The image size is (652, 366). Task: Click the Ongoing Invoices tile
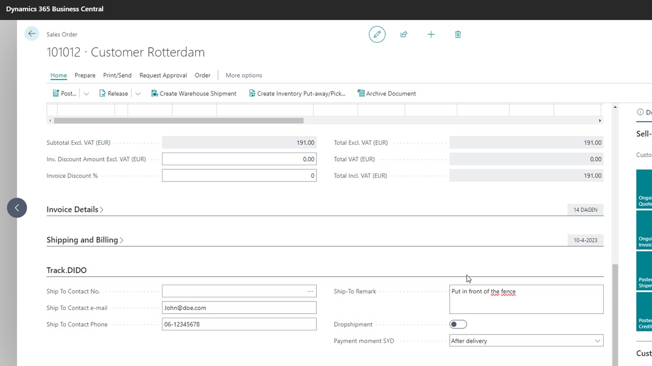tap(644, 230)
